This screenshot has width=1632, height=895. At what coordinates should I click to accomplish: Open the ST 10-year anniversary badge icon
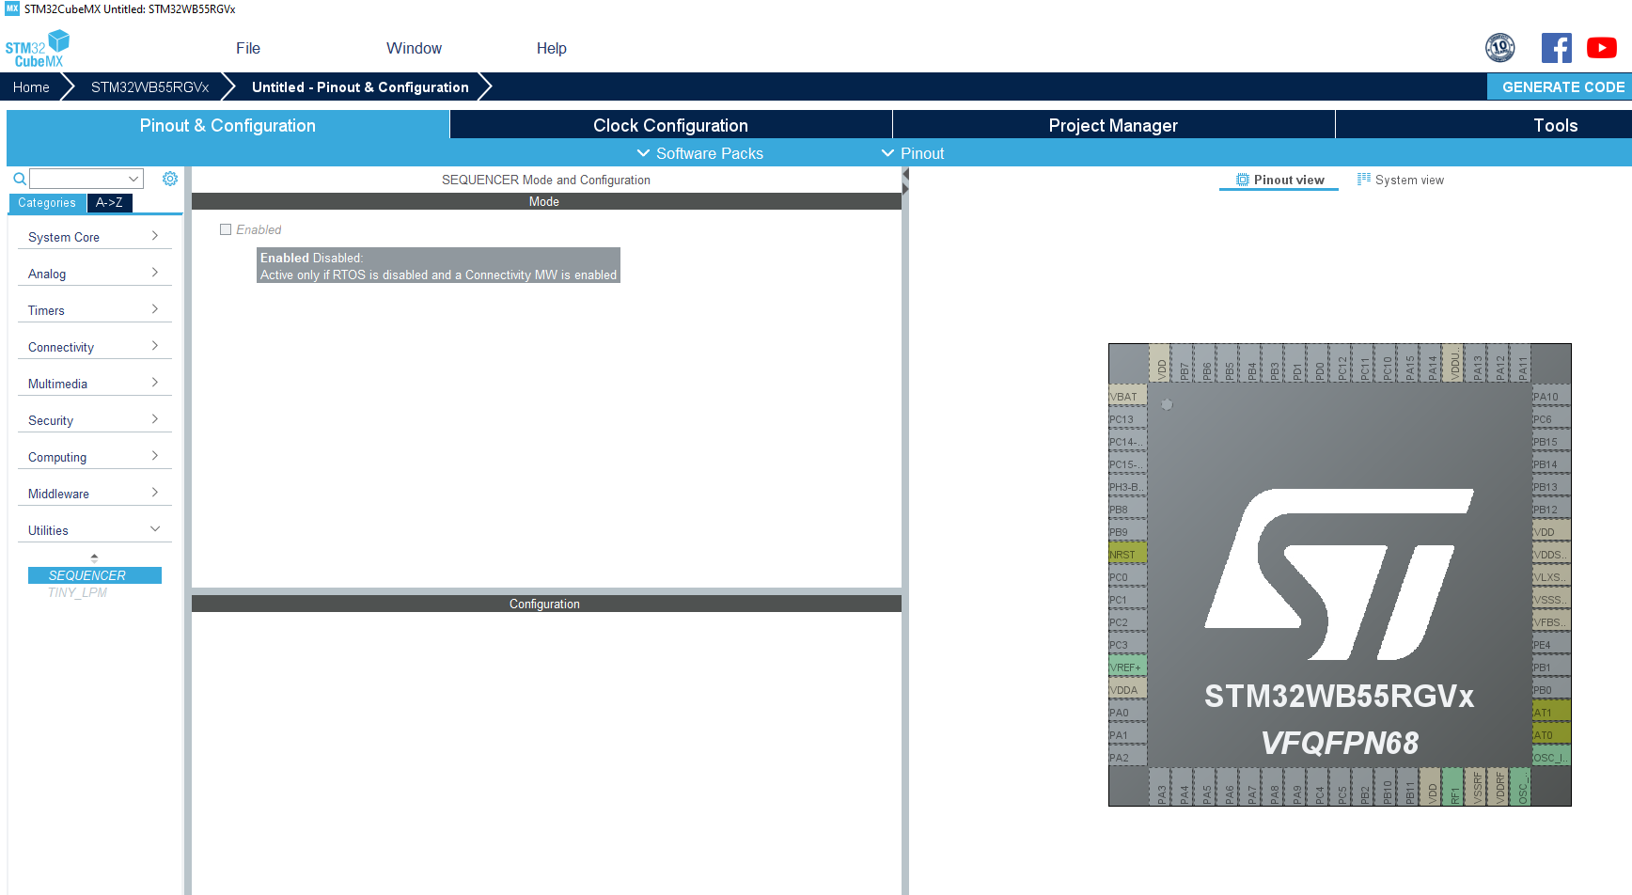click(x=1499, y=47)
